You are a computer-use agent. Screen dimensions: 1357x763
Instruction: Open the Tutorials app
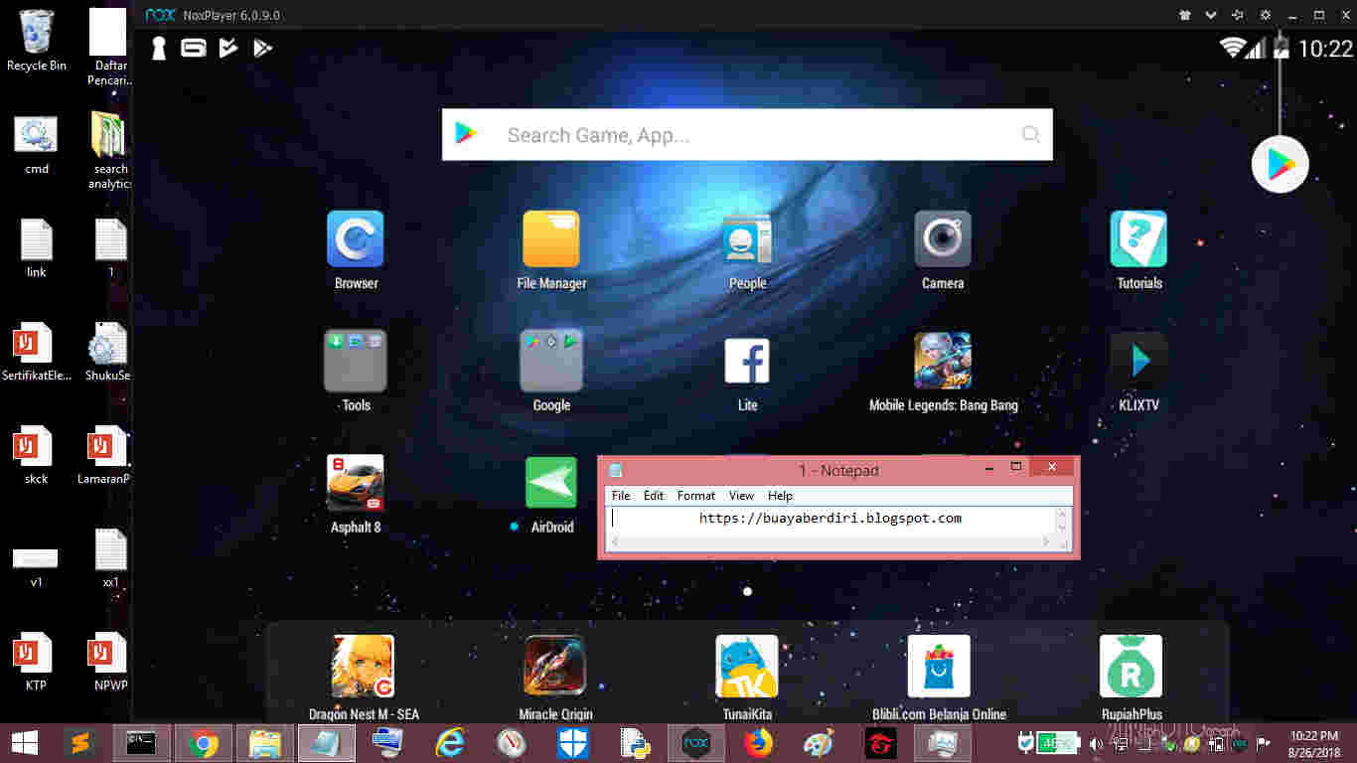point(1138,239)
